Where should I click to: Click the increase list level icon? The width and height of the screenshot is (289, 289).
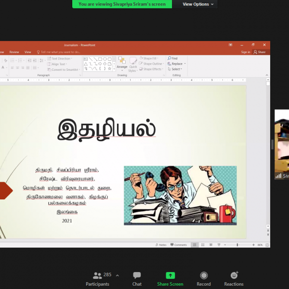(35, 60)
